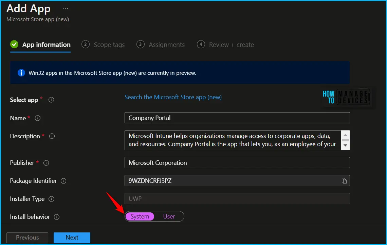Go to the Review + create step

coord(225,45)
